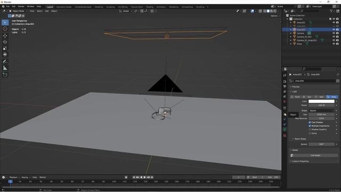Open the viewport Add menu
This screenshot has width=341, height=192.
(x=47, y=11)
